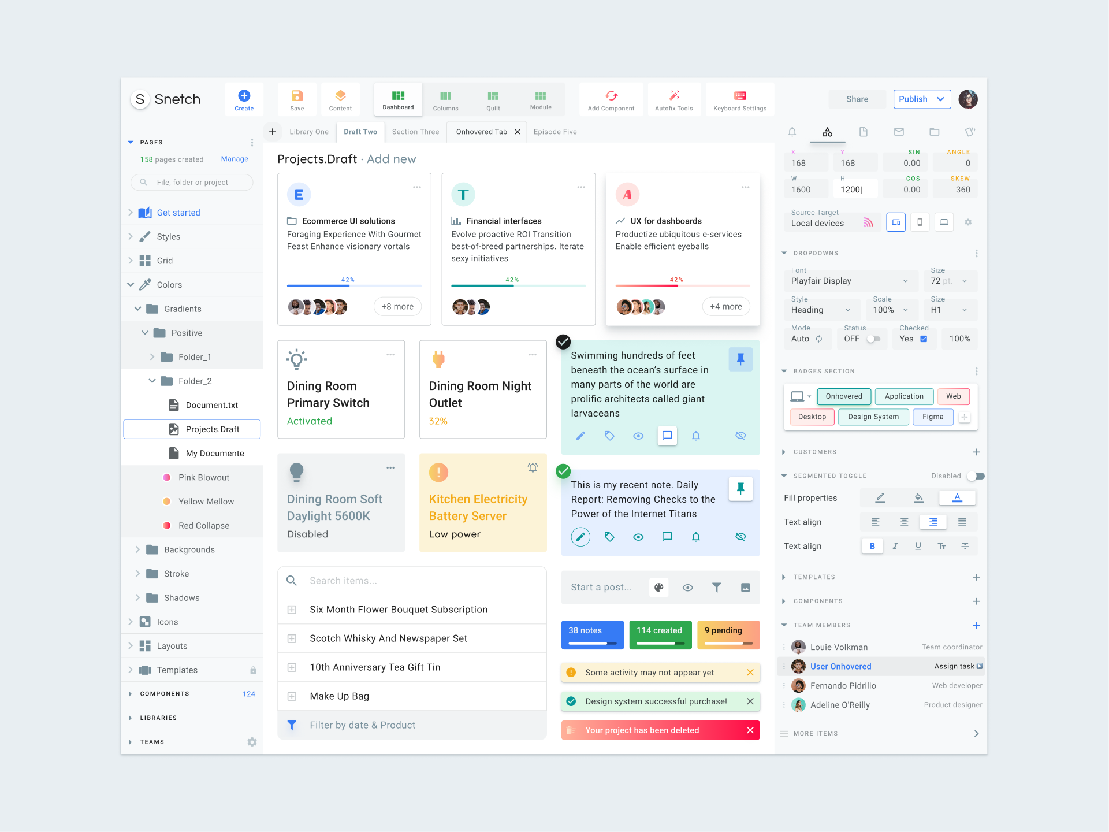The width and height of the screenshot is (1109, 832).
Task: Expand the Customers section
Action: [784, 452]
